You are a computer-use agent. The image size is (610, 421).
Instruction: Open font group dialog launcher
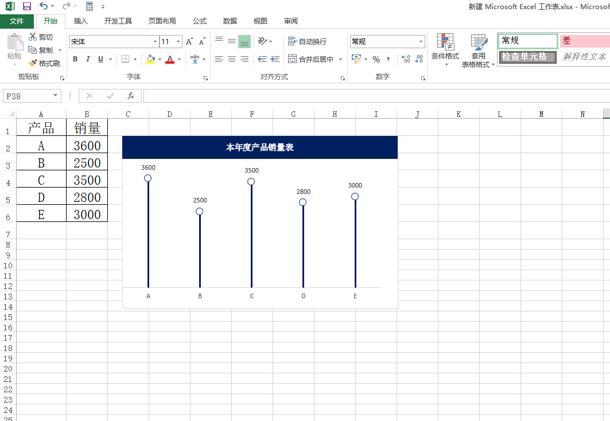tap(206, 78)
